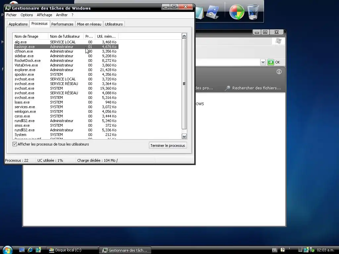Click the Windows flag logo in Explorer
Screen dimensions: 339x254
click(x=278, y=41)
